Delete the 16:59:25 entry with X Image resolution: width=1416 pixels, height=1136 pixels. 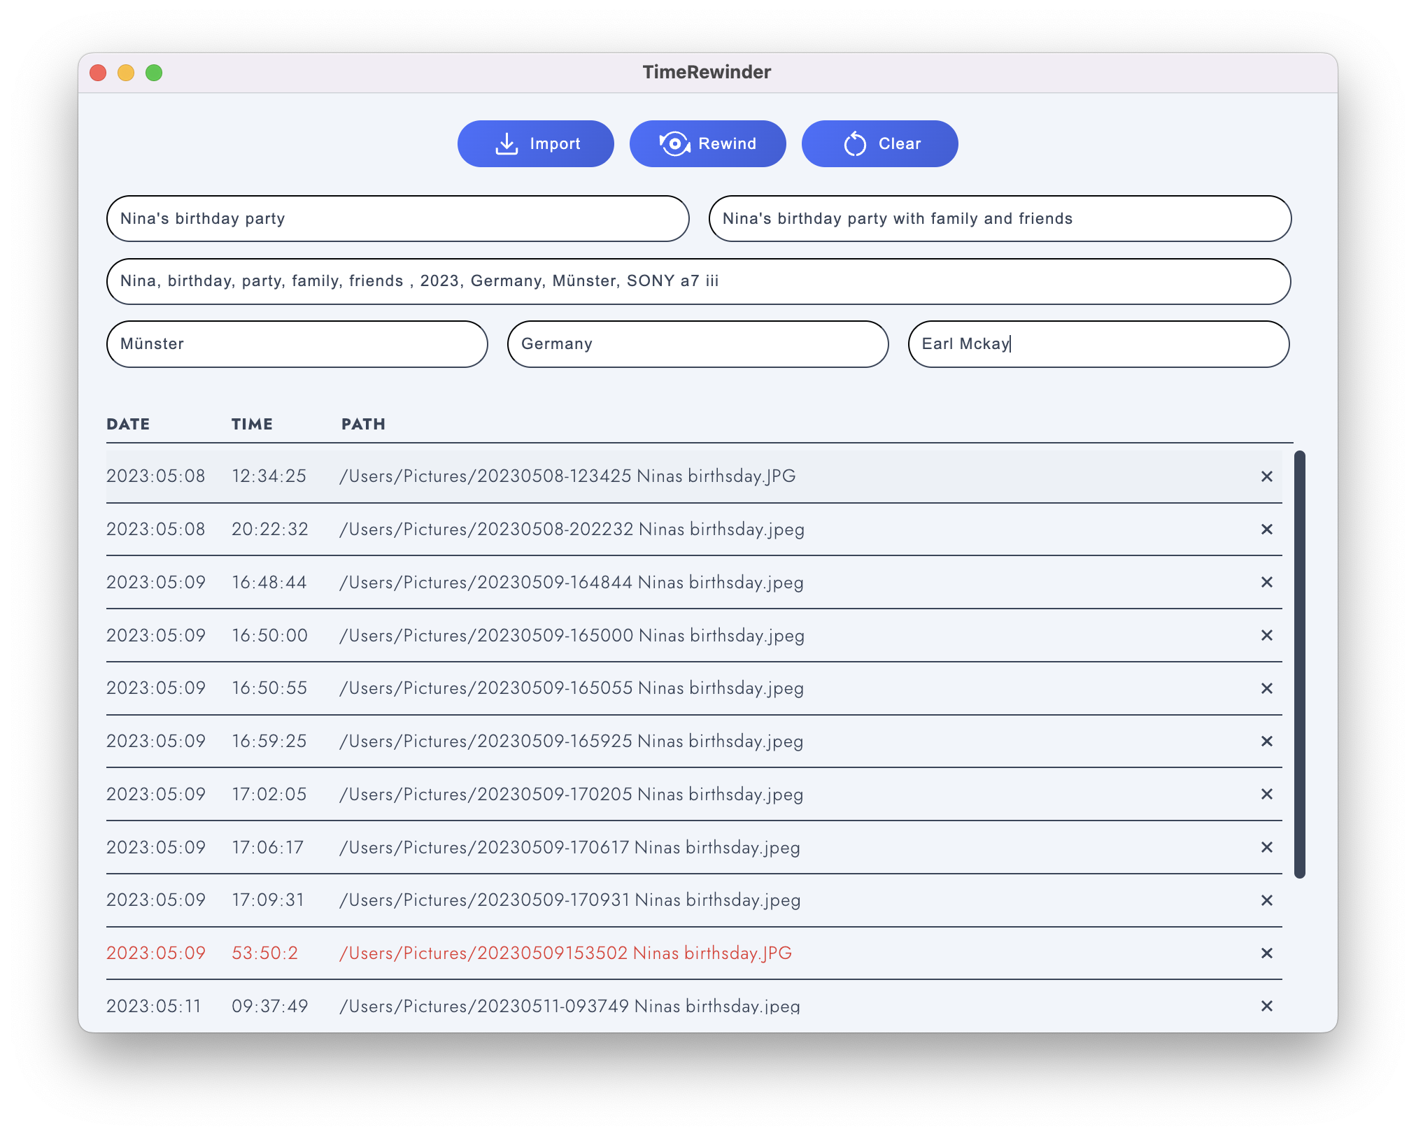[x=1266, y=741]
